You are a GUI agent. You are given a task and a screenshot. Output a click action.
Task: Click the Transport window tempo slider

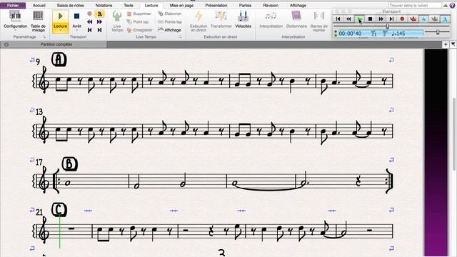pyautogui.click(x=437, y=31)
